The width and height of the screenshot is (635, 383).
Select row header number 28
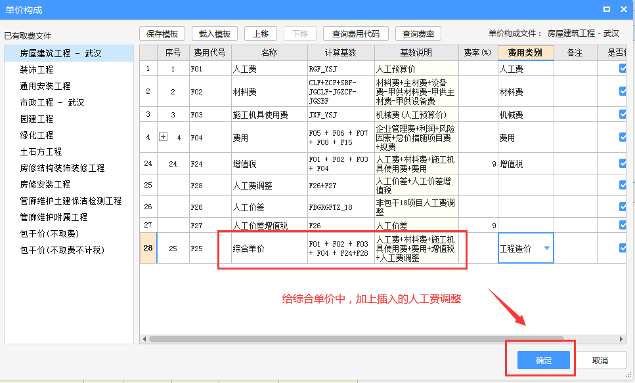[x=148, y=248]
